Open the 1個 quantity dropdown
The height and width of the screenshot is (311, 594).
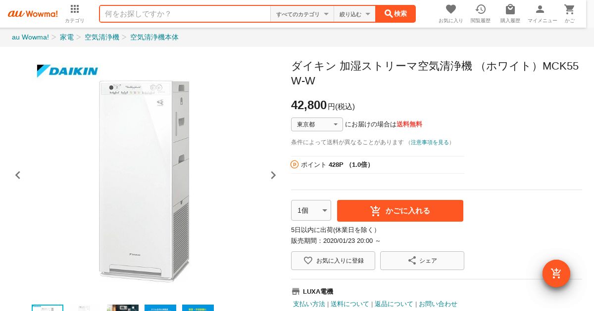coord(311,210)
